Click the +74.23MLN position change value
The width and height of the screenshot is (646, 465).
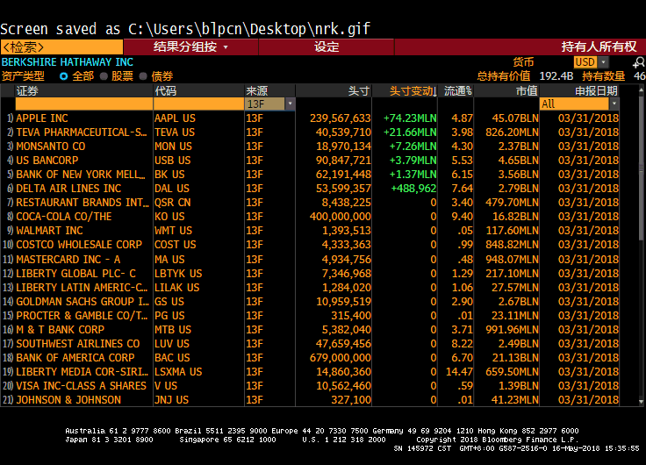point(410,118)
